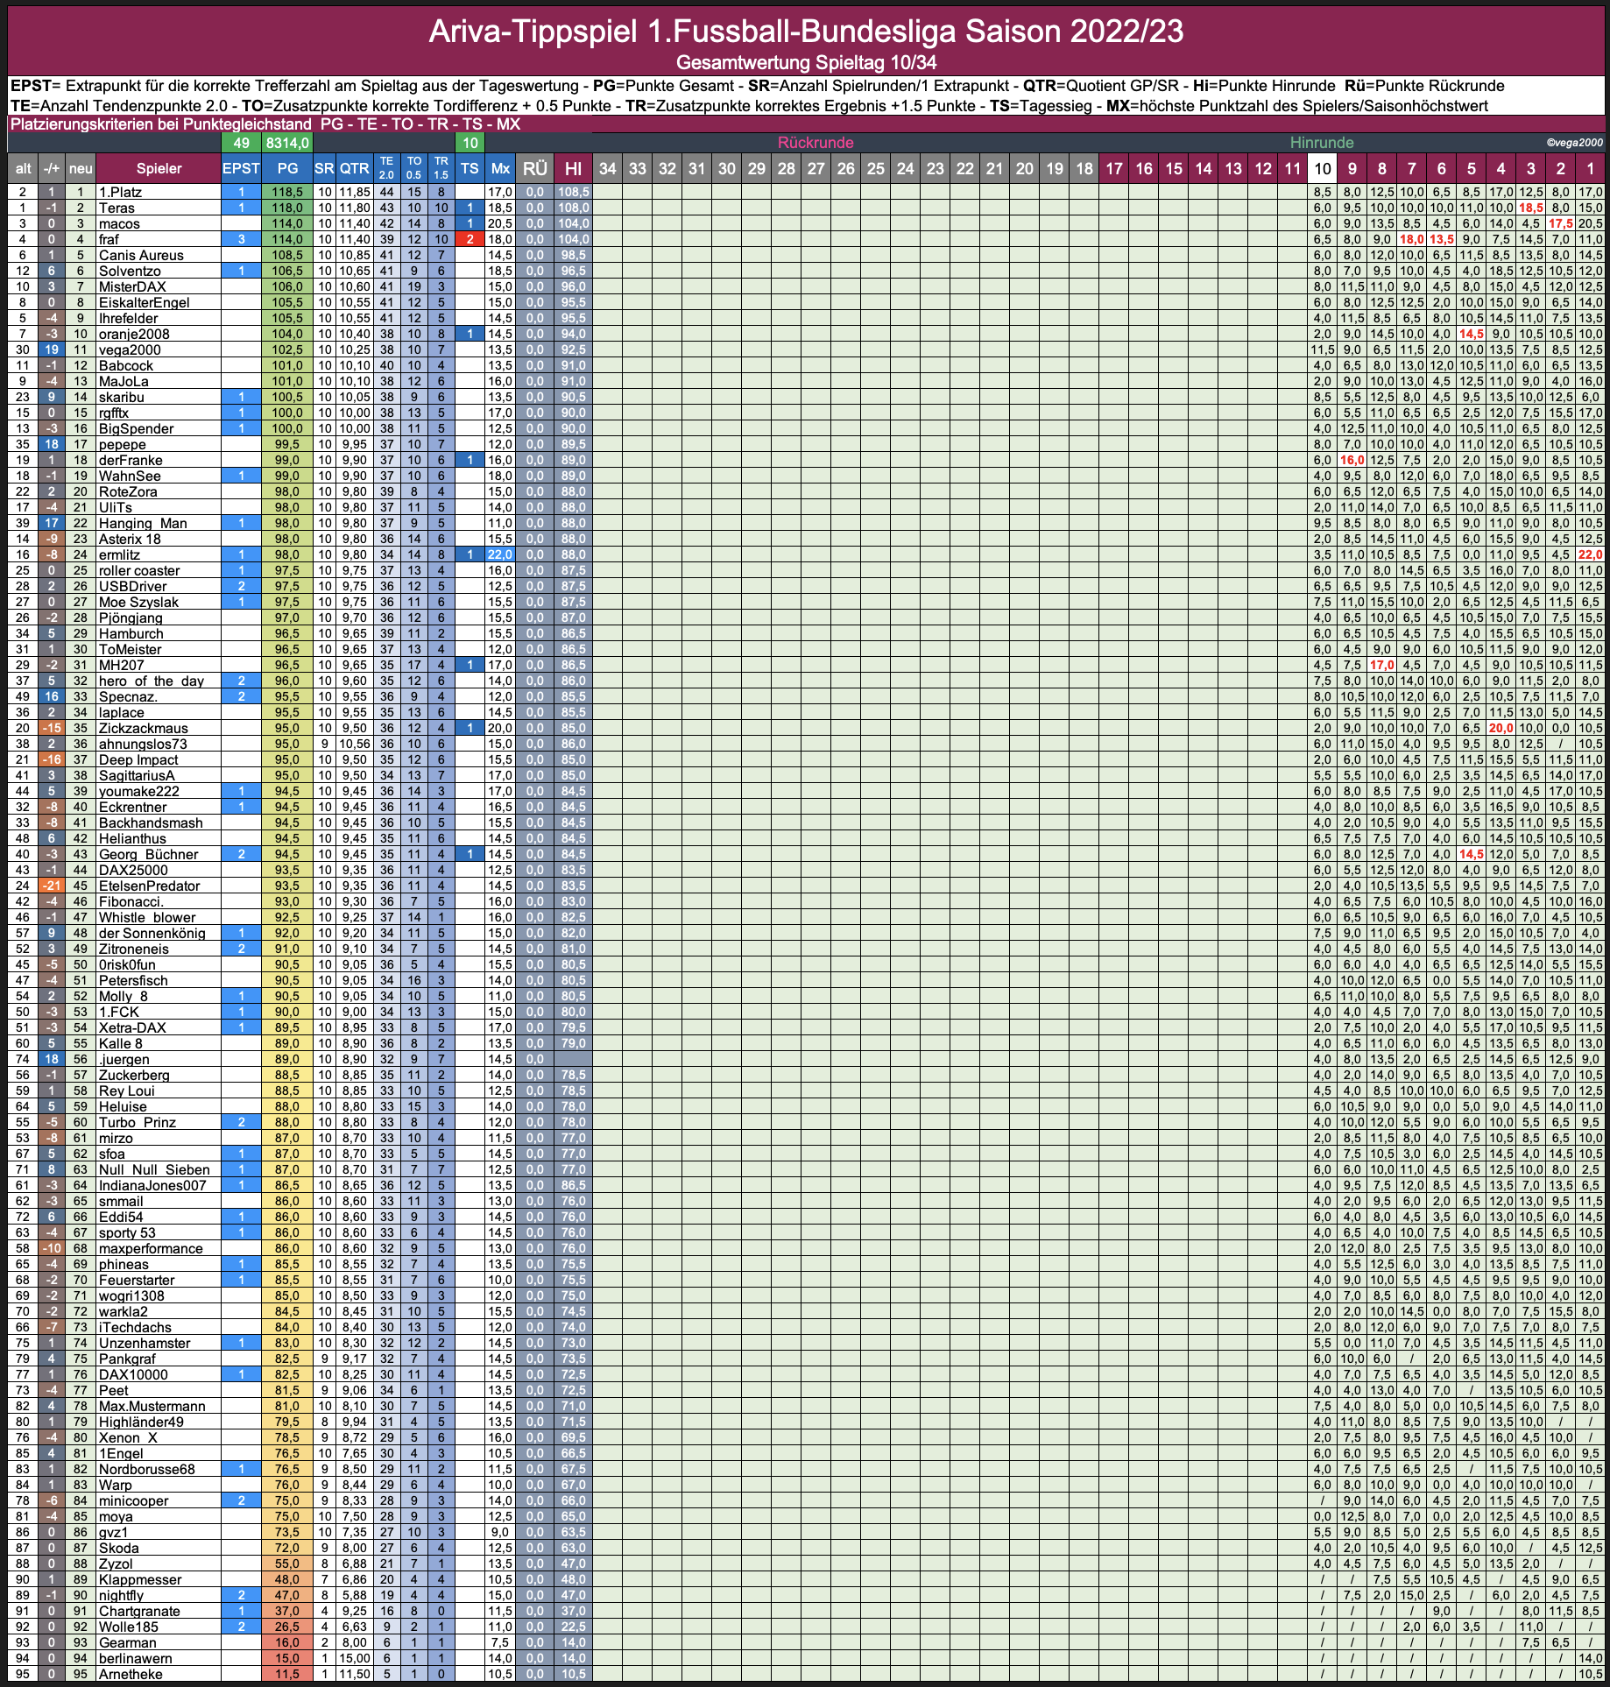1610x1687 pixels.
Task: Click player name 'derFranke'
Action: tap(131, 460)
